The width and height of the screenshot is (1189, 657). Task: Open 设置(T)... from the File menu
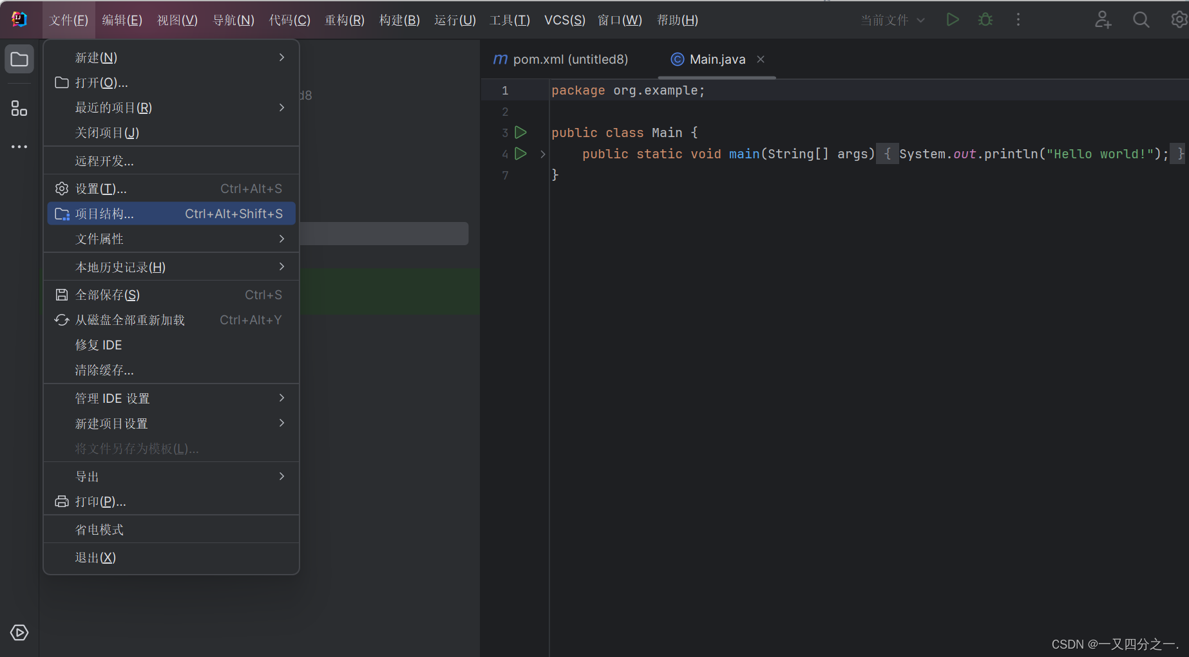pos(171,189)
